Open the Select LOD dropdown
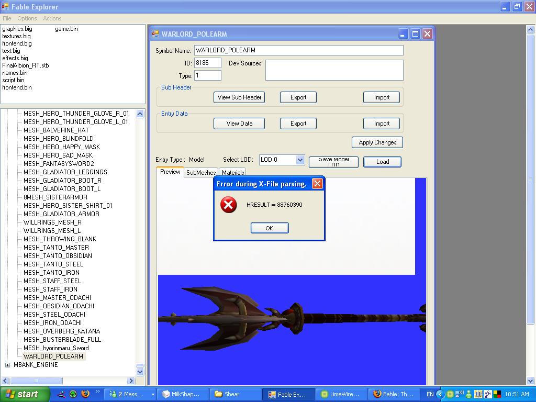This screenshot has height=402, width=536. tap(300, 160)
